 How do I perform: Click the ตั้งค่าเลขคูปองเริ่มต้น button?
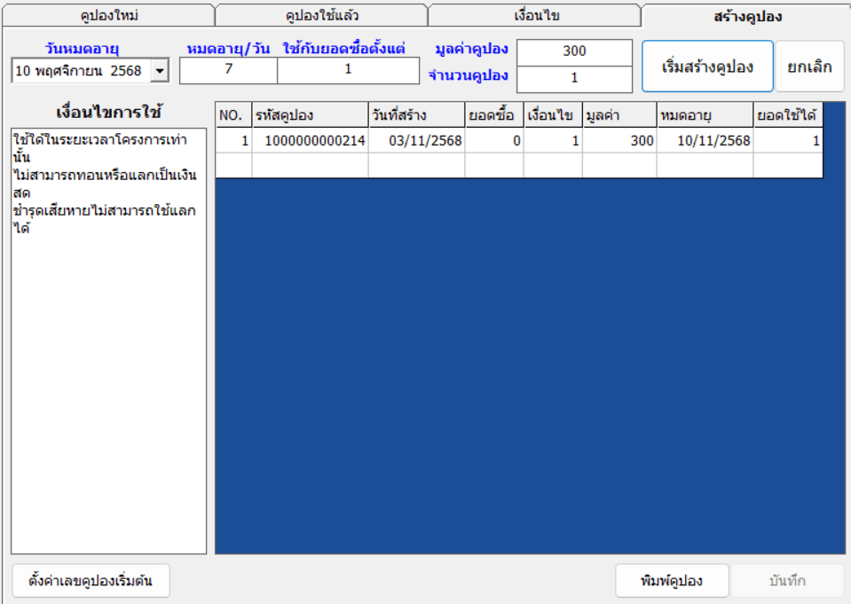click(x=91, y=581)
